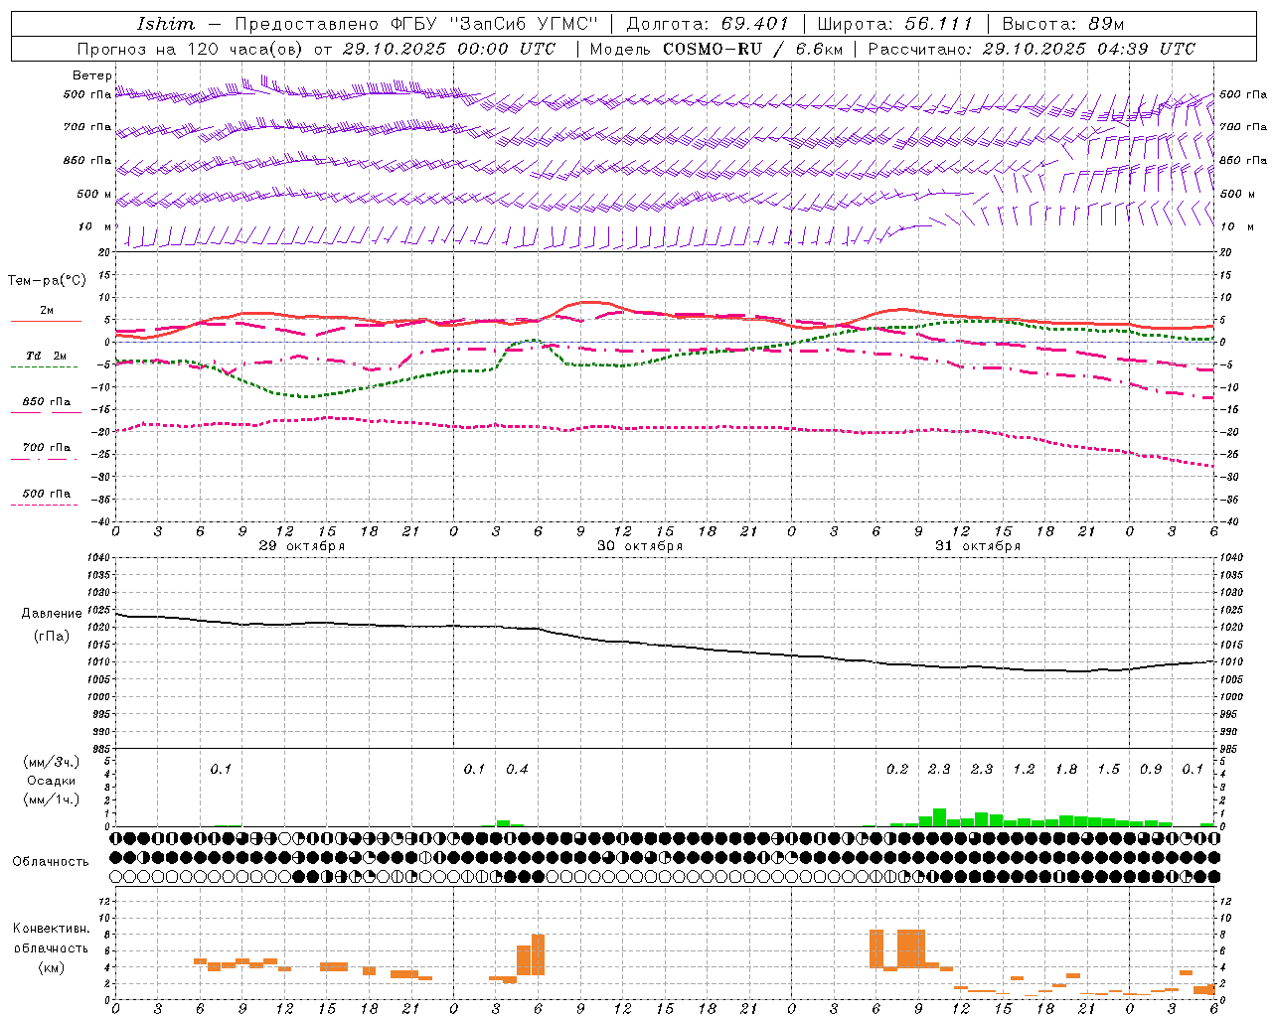Select the date label "30 октября"
Viewport: 1272px width, 1017px height.
coord(640,546)
